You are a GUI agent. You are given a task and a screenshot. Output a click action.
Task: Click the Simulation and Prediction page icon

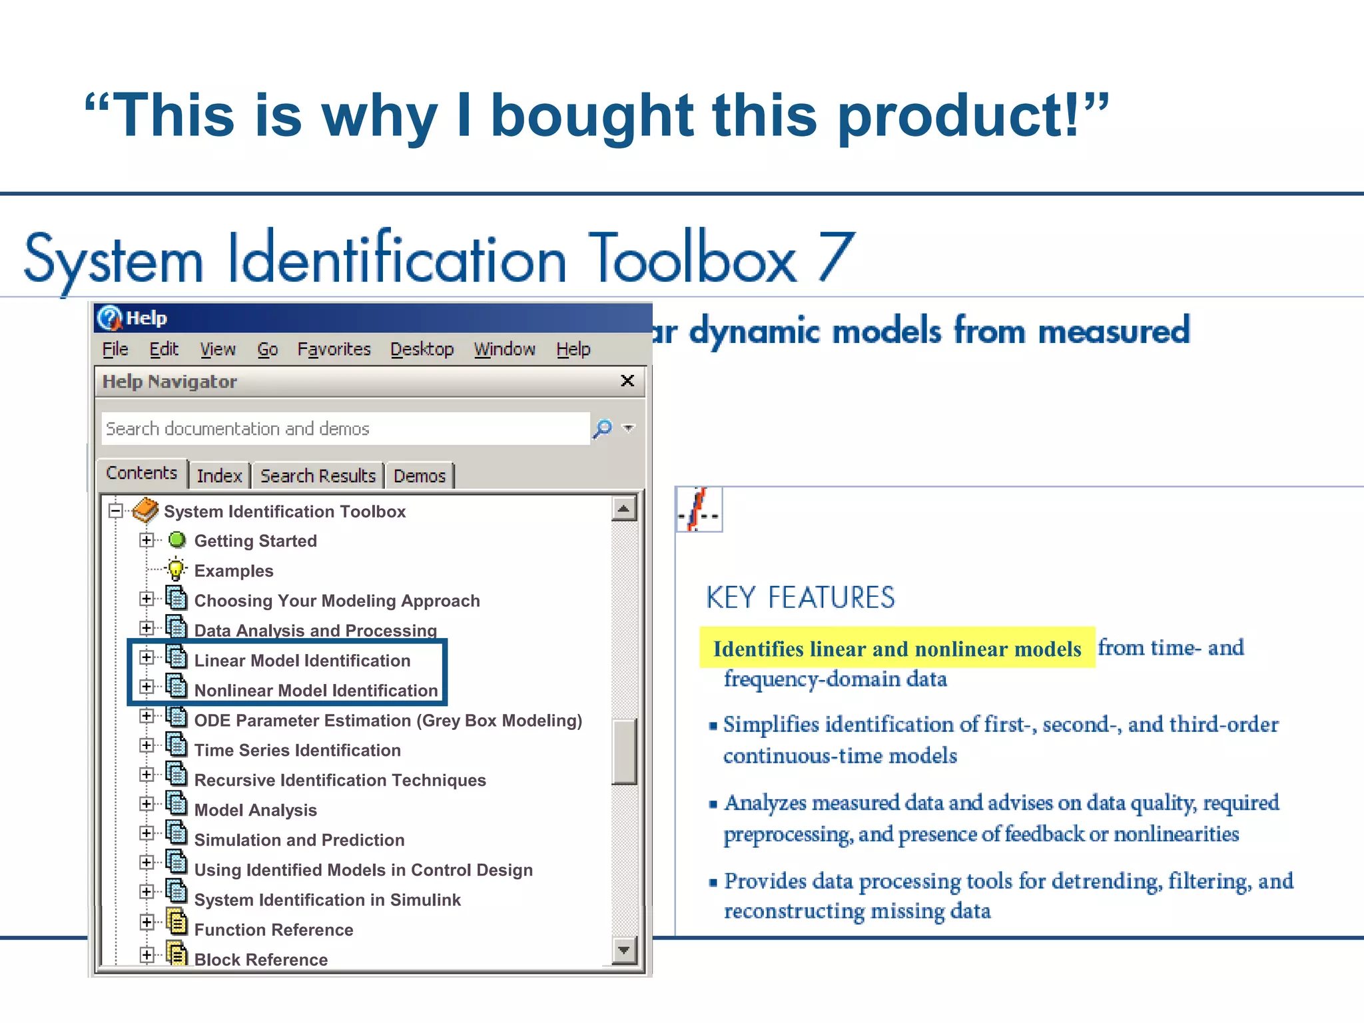[x=176, y=833]
